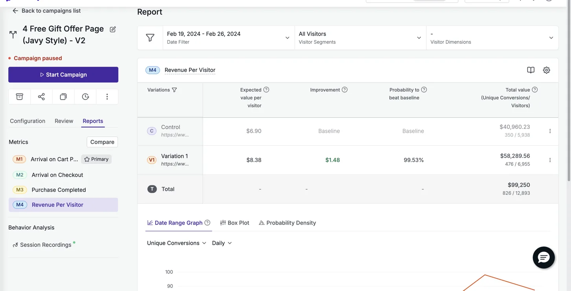Open the Daily interval dropdown
Screen dimensions: 571x291
pyautogui.click(x=222, y=243)
